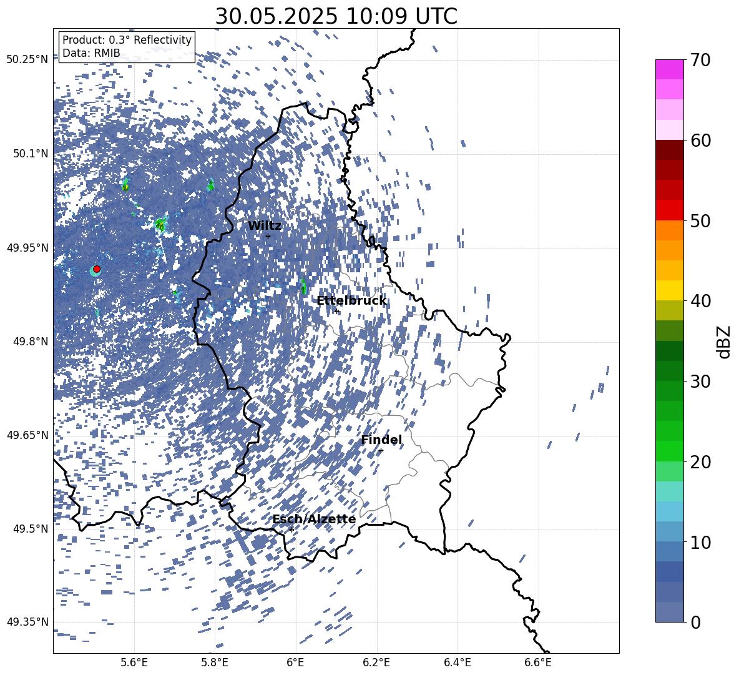Click the 6.4°E longitude label
The height and width of the screenshot is (675, 739).
pyautogui.click(x=458, y=663)
